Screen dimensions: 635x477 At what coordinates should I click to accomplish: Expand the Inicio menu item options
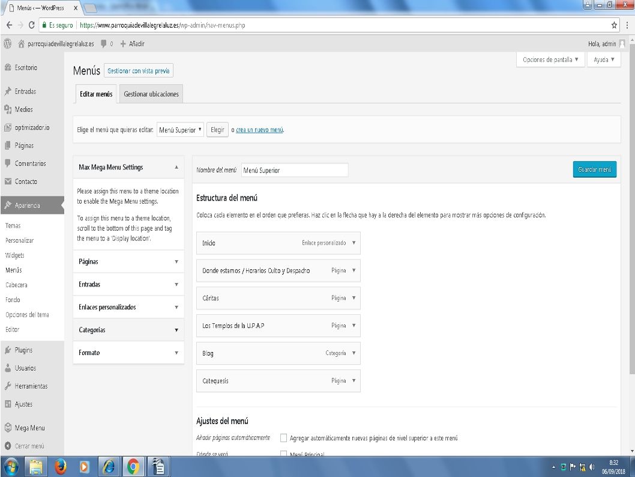tap(354, 243)
